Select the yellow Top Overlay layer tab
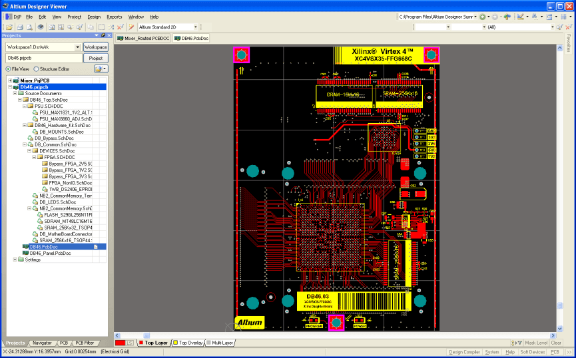Image resolution: width=576 pixels, height=358 pixels. pyautogui.click(x=188, y=343)
